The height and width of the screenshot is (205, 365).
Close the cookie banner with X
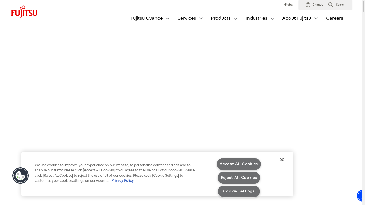point(282,160)
